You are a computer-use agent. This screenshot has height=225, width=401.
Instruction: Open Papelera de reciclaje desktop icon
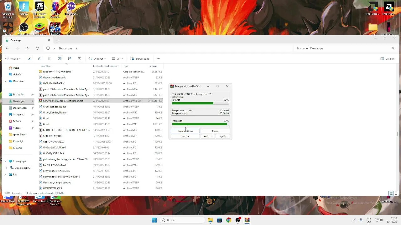tap(8, 10)
